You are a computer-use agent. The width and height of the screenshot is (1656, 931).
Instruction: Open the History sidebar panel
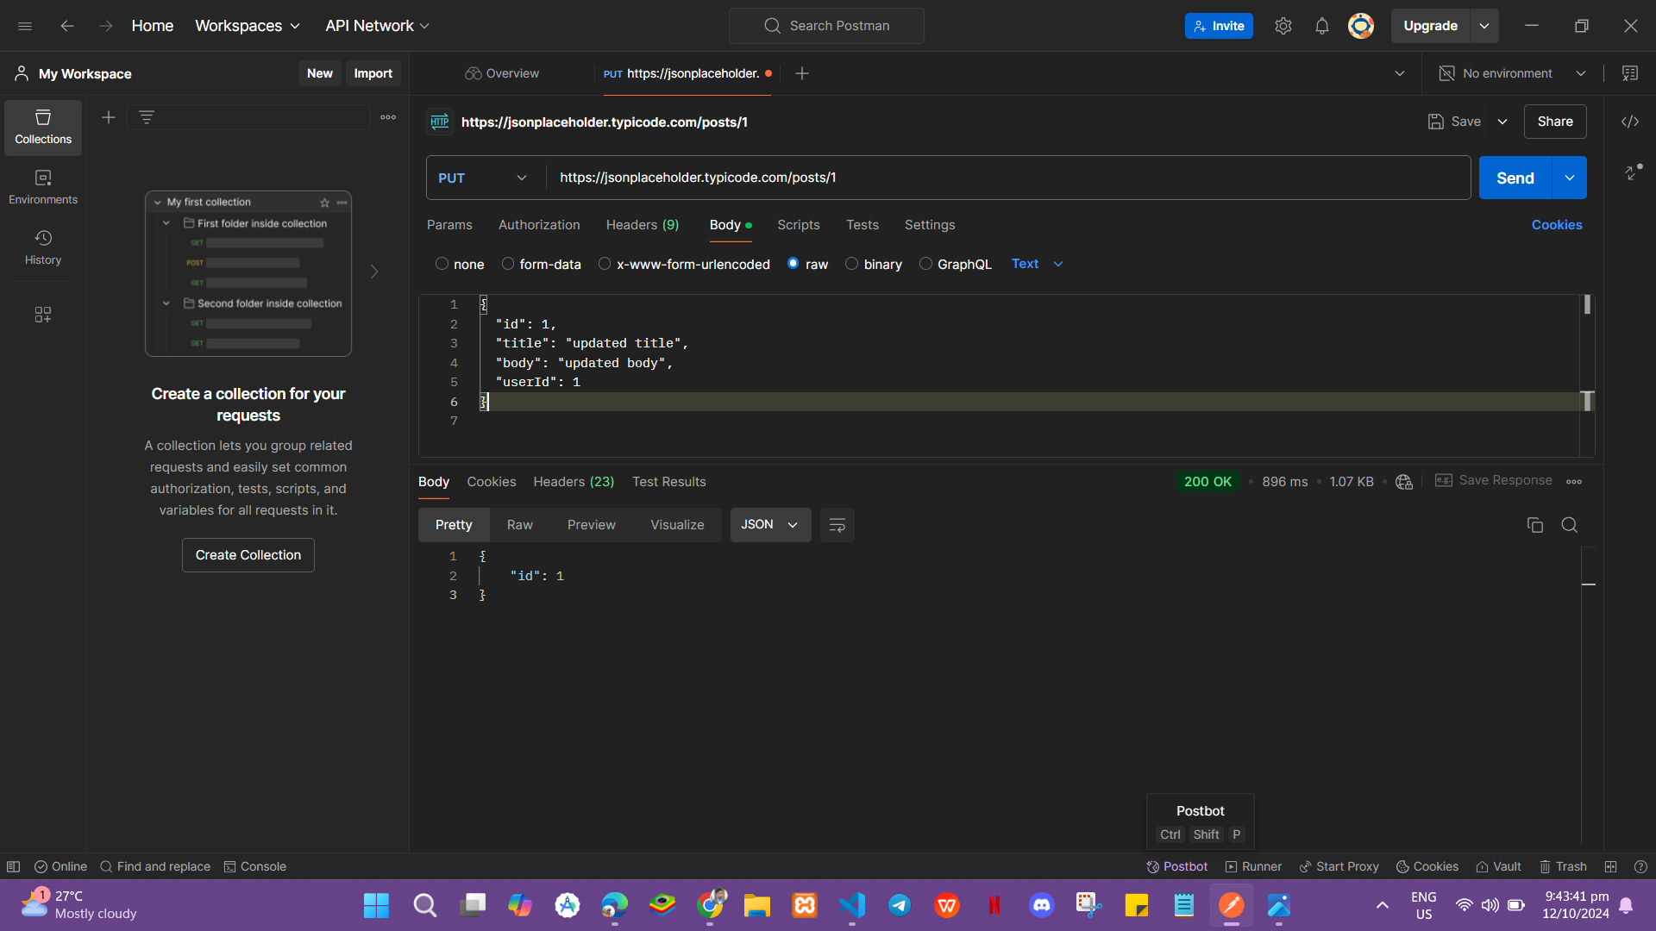[x=43, y=247]
